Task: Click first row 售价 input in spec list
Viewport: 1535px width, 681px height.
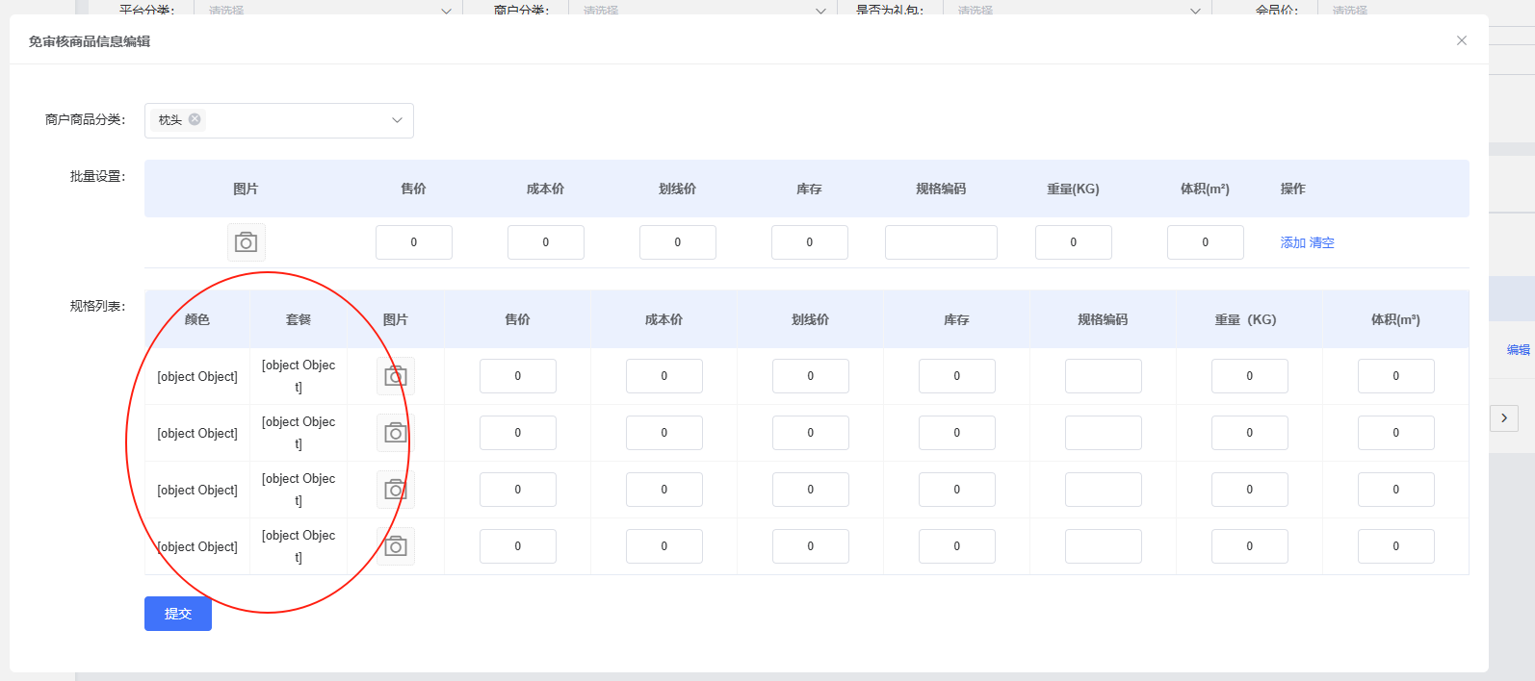Action: click(x=518, y=376)
